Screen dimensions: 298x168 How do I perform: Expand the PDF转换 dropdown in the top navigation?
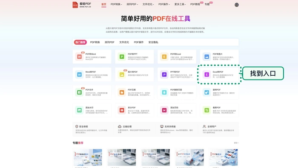[x=116, y=4]
